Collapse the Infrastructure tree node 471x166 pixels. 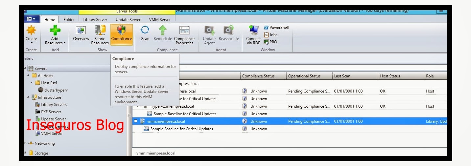pyautogui.click(x=28, y=97)
